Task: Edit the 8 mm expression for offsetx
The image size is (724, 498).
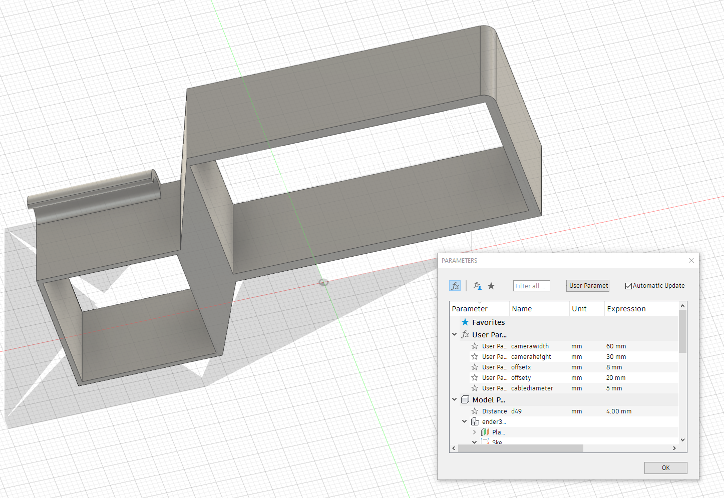Action: [614, 367]
